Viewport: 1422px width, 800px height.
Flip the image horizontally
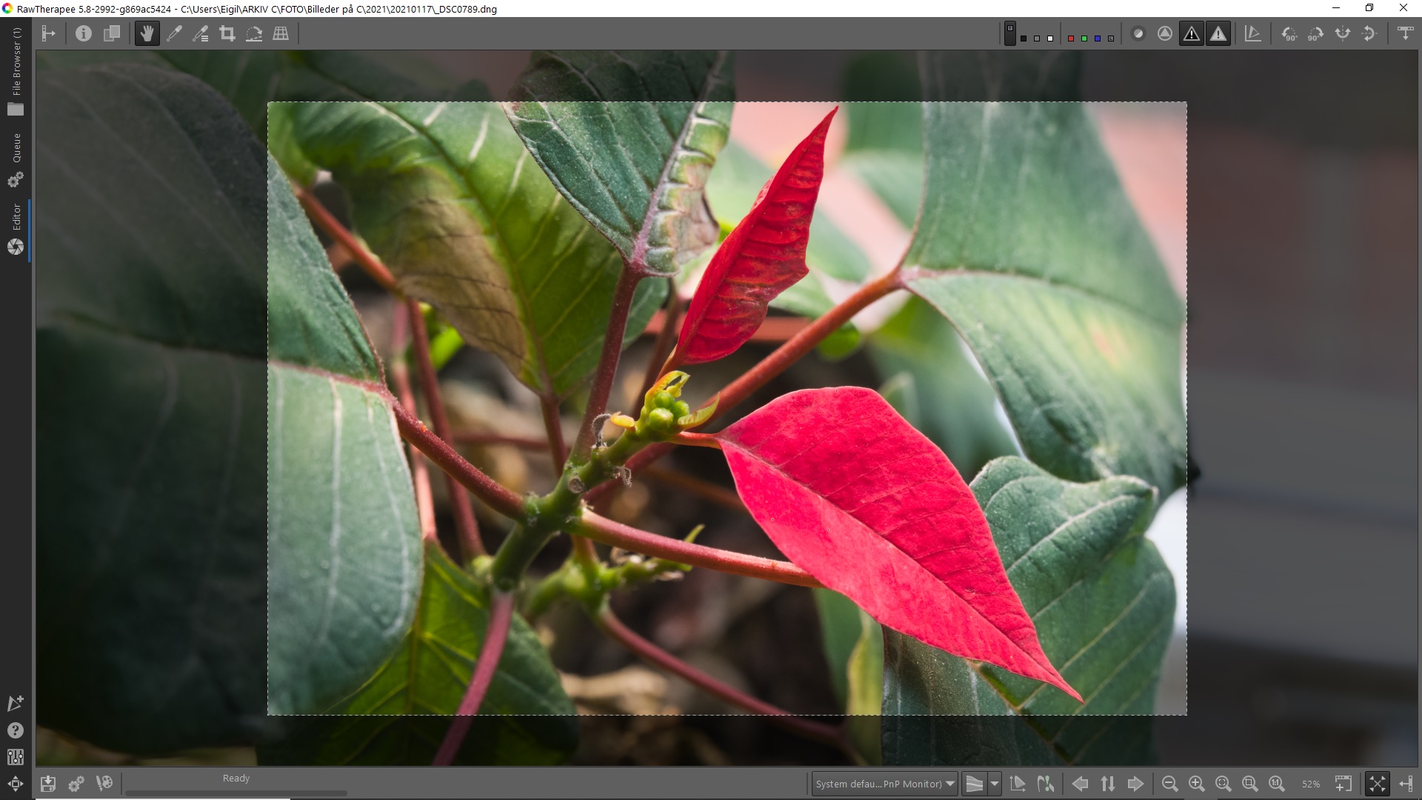pos(1342,33)
